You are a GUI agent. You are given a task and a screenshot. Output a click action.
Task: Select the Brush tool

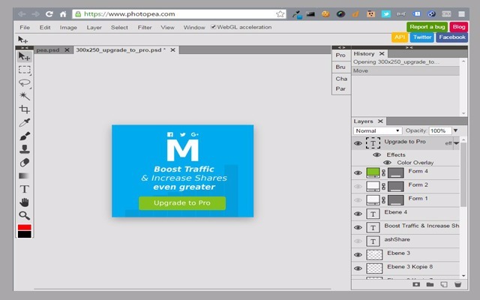click(x=25, y=136)
